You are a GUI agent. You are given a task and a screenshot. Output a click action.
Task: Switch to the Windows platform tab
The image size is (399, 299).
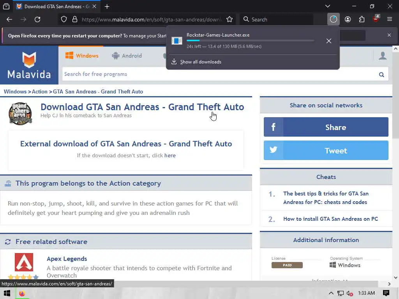coord(82,56)
